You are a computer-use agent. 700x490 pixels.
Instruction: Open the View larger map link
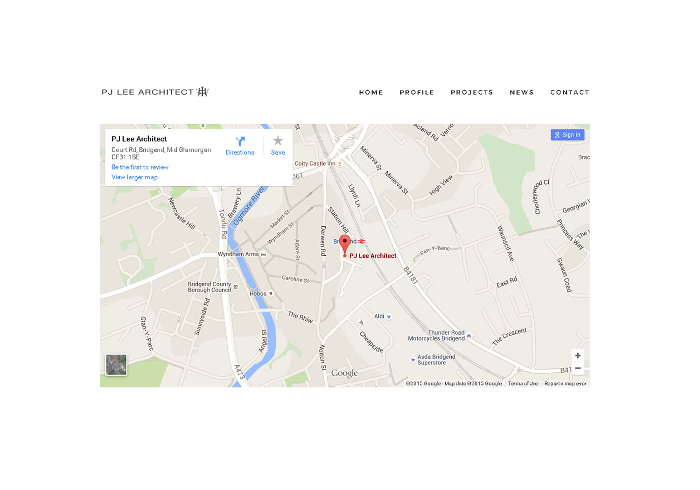[134, 177]
